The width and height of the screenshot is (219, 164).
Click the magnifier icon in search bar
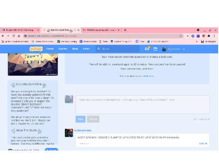click(99, 49)
